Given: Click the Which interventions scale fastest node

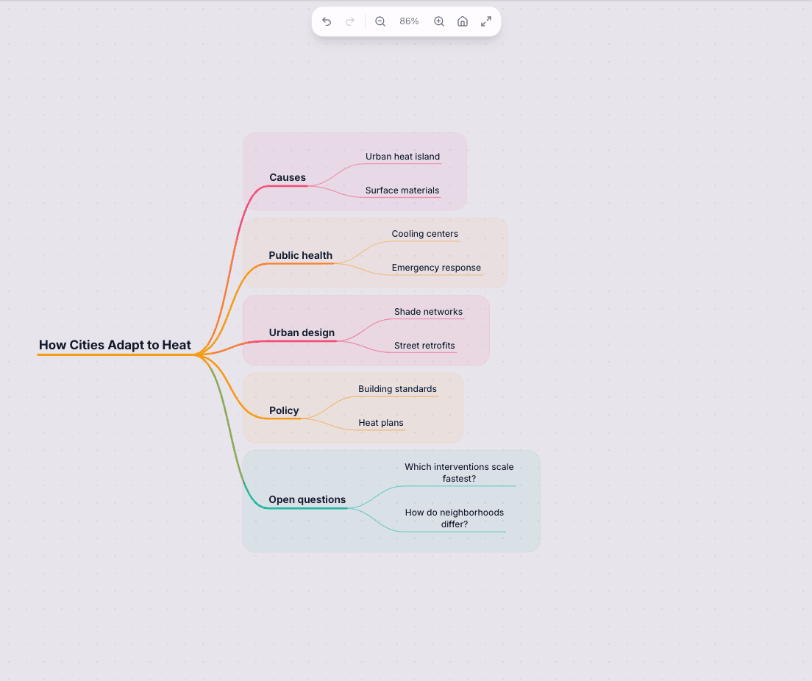Looking at the screenshot, I should [459, 472].
